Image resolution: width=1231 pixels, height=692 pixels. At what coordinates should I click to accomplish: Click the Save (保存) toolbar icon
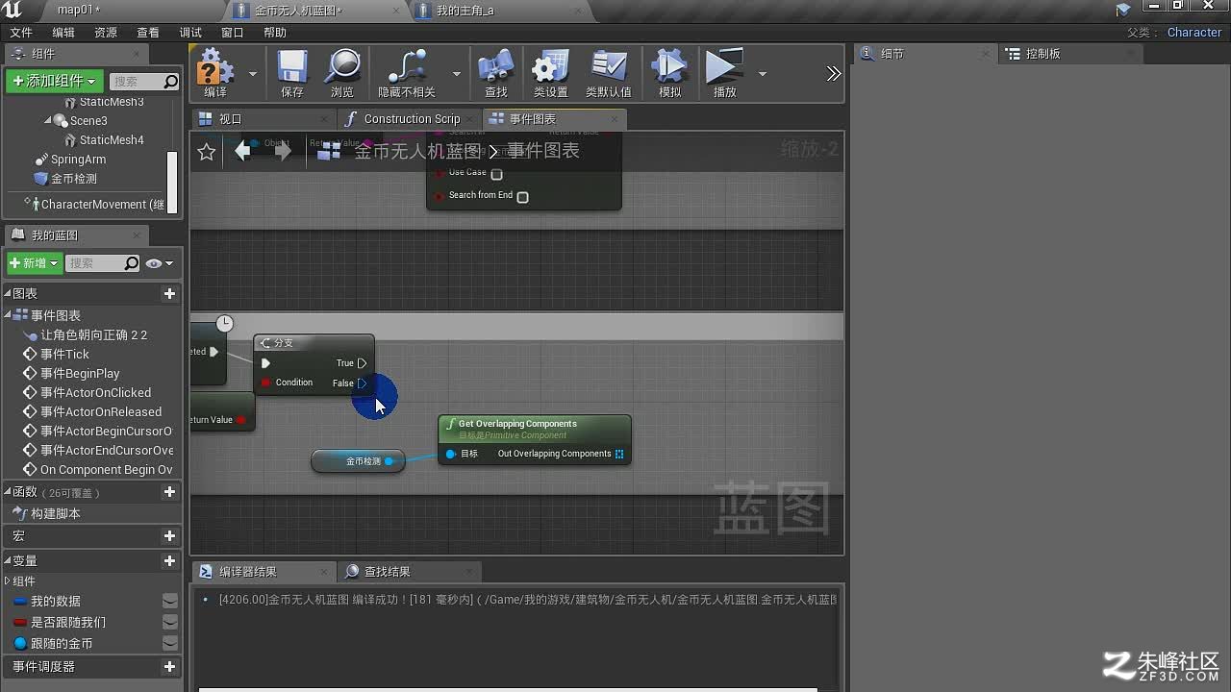(292, 73)
